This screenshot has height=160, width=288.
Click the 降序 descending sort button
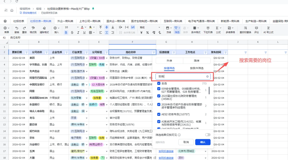tap(197, 61)
